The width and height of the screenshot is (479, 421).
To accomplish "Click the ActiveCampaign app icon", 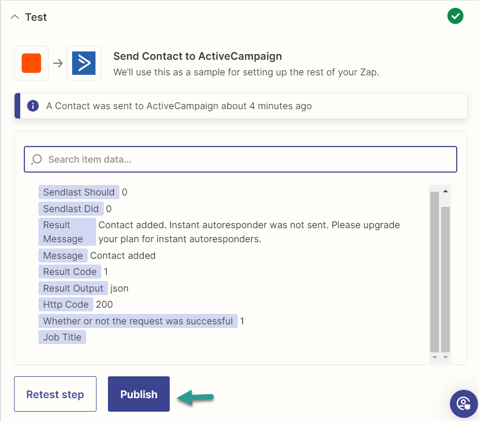I will pos(84,63).
